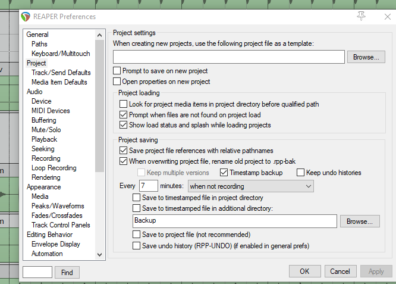396x284 pixels.
Task: Open Recording preferences page
Action: click(x=46, y=158)
